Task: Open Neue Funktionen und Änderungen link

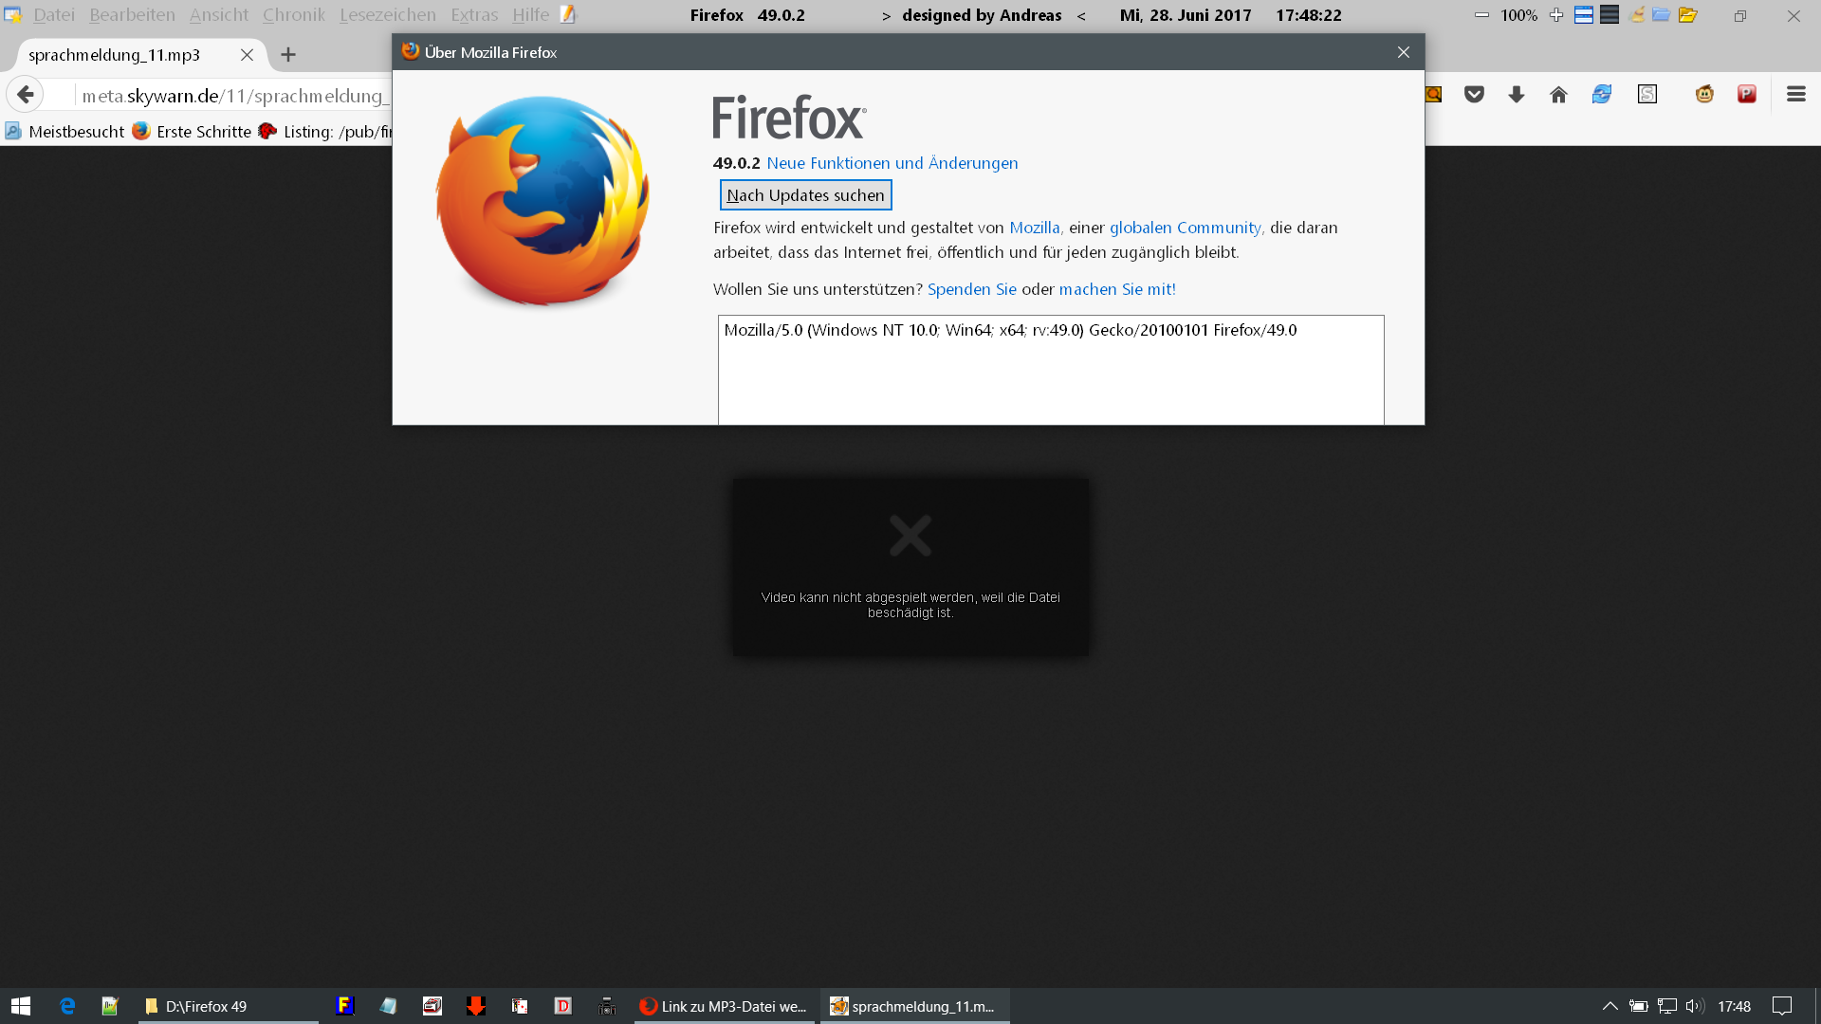Action: click(x=892, y=163)
